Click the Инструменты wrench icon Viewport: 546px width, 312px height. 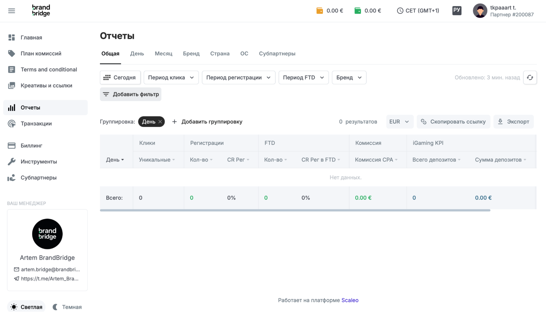[11, 161]
